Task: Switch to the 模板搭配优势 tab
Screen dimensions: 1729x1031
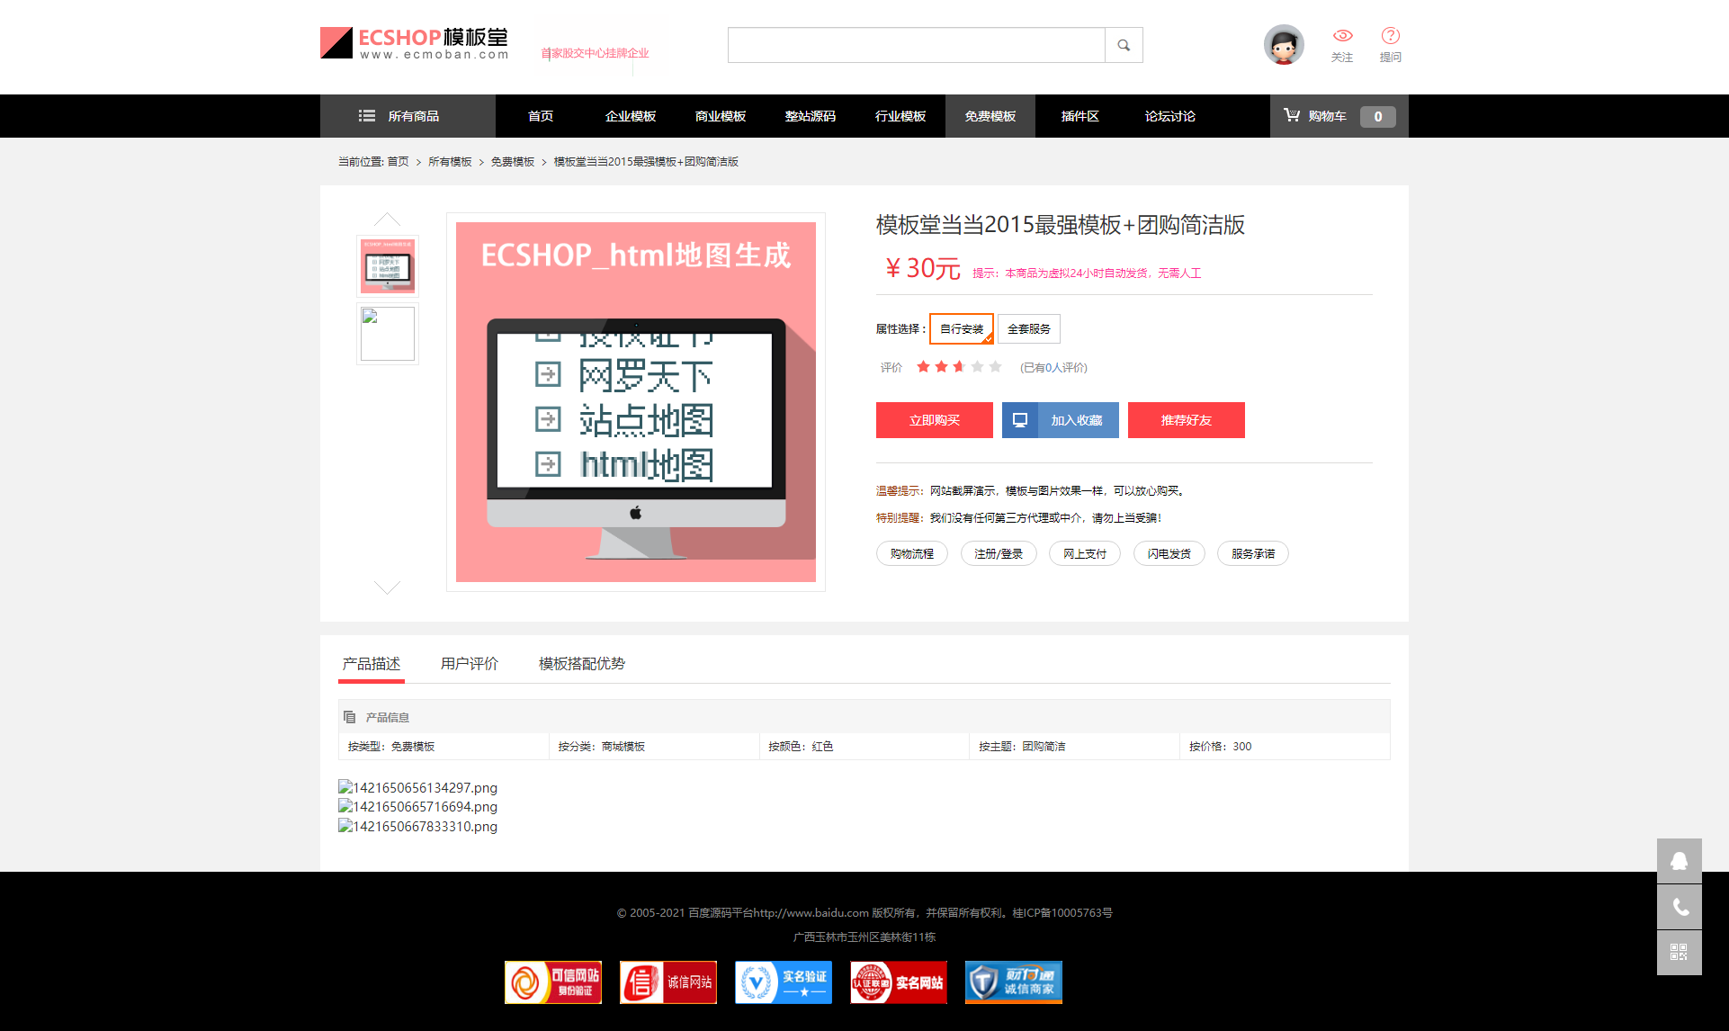Action: click(x=582, y=664)
